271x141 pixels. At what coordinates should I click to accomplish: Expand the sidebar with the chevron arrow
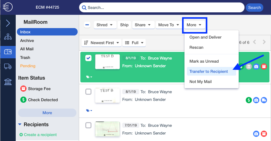pos(8,23)
